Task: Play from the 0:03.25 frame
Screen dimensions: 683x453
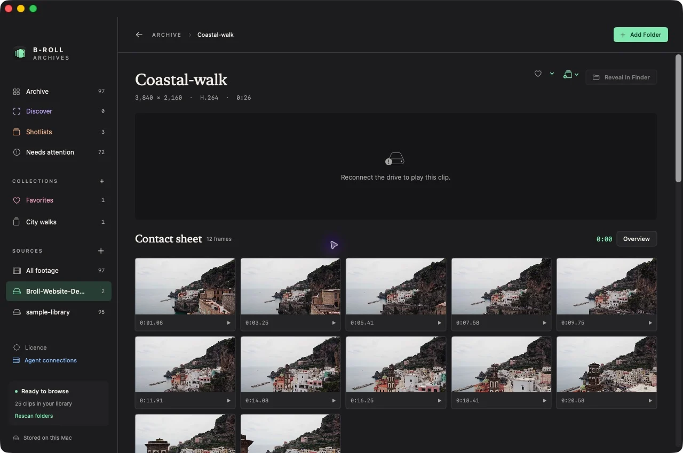Action: click(x=334, y=323)
